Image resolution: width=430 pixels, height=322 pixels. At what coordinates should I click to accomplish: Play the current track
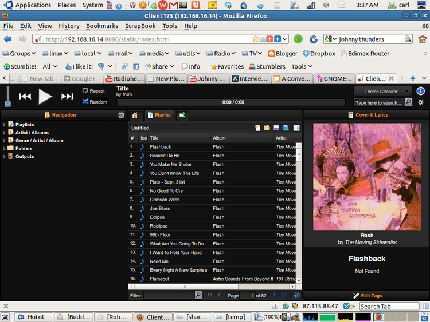click(x=45, y=96)
